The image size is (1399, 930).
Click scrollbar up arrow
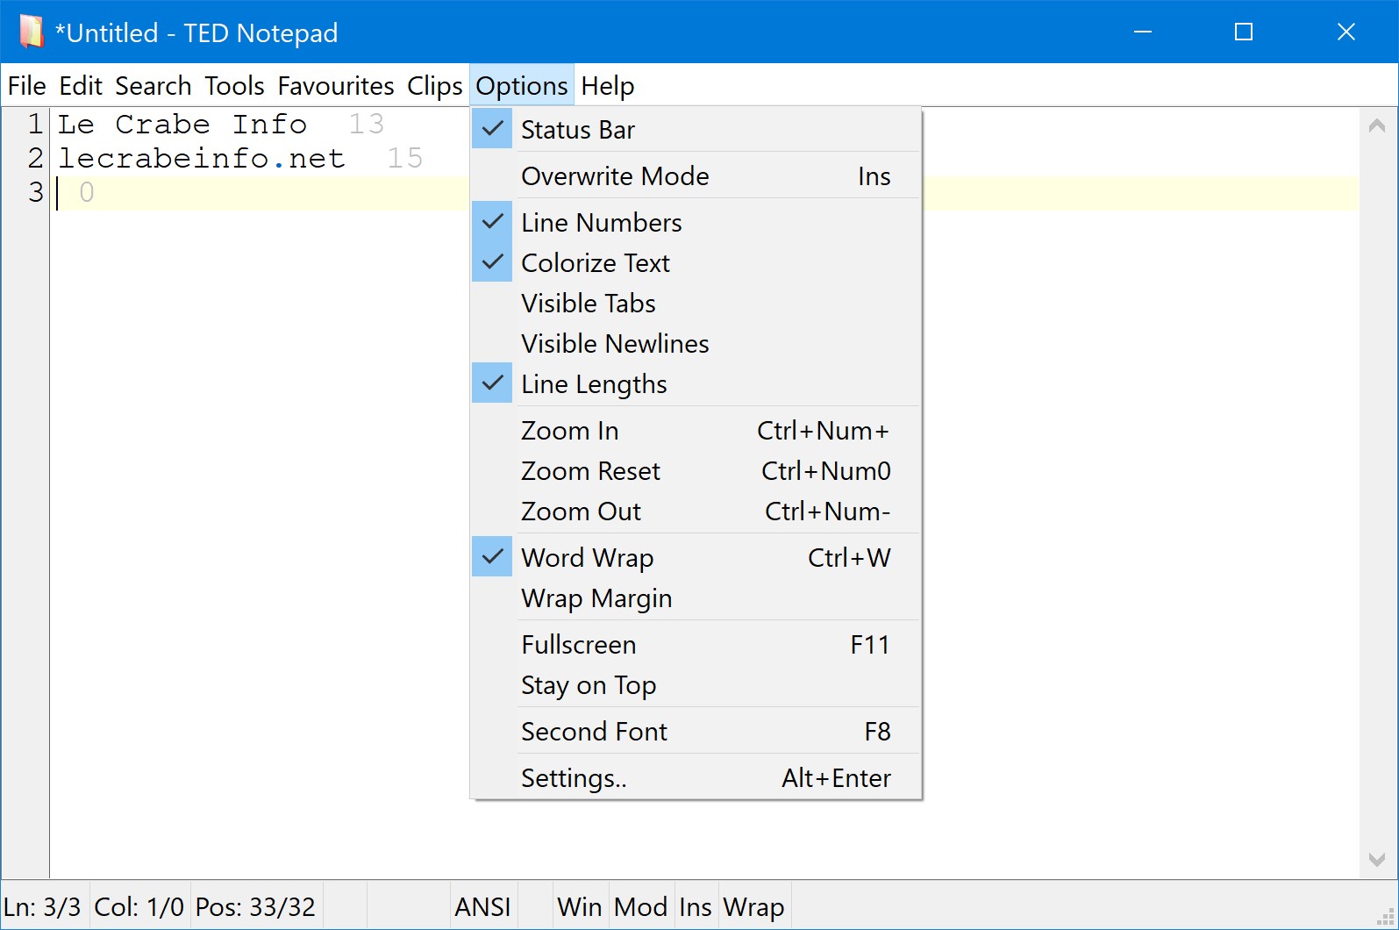(x=1377, y=126)
